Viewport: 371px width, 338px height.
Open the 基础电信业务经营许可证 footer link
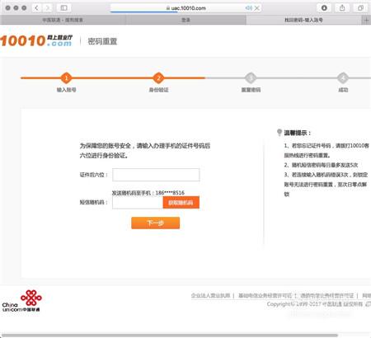click(x=265, y=296)
